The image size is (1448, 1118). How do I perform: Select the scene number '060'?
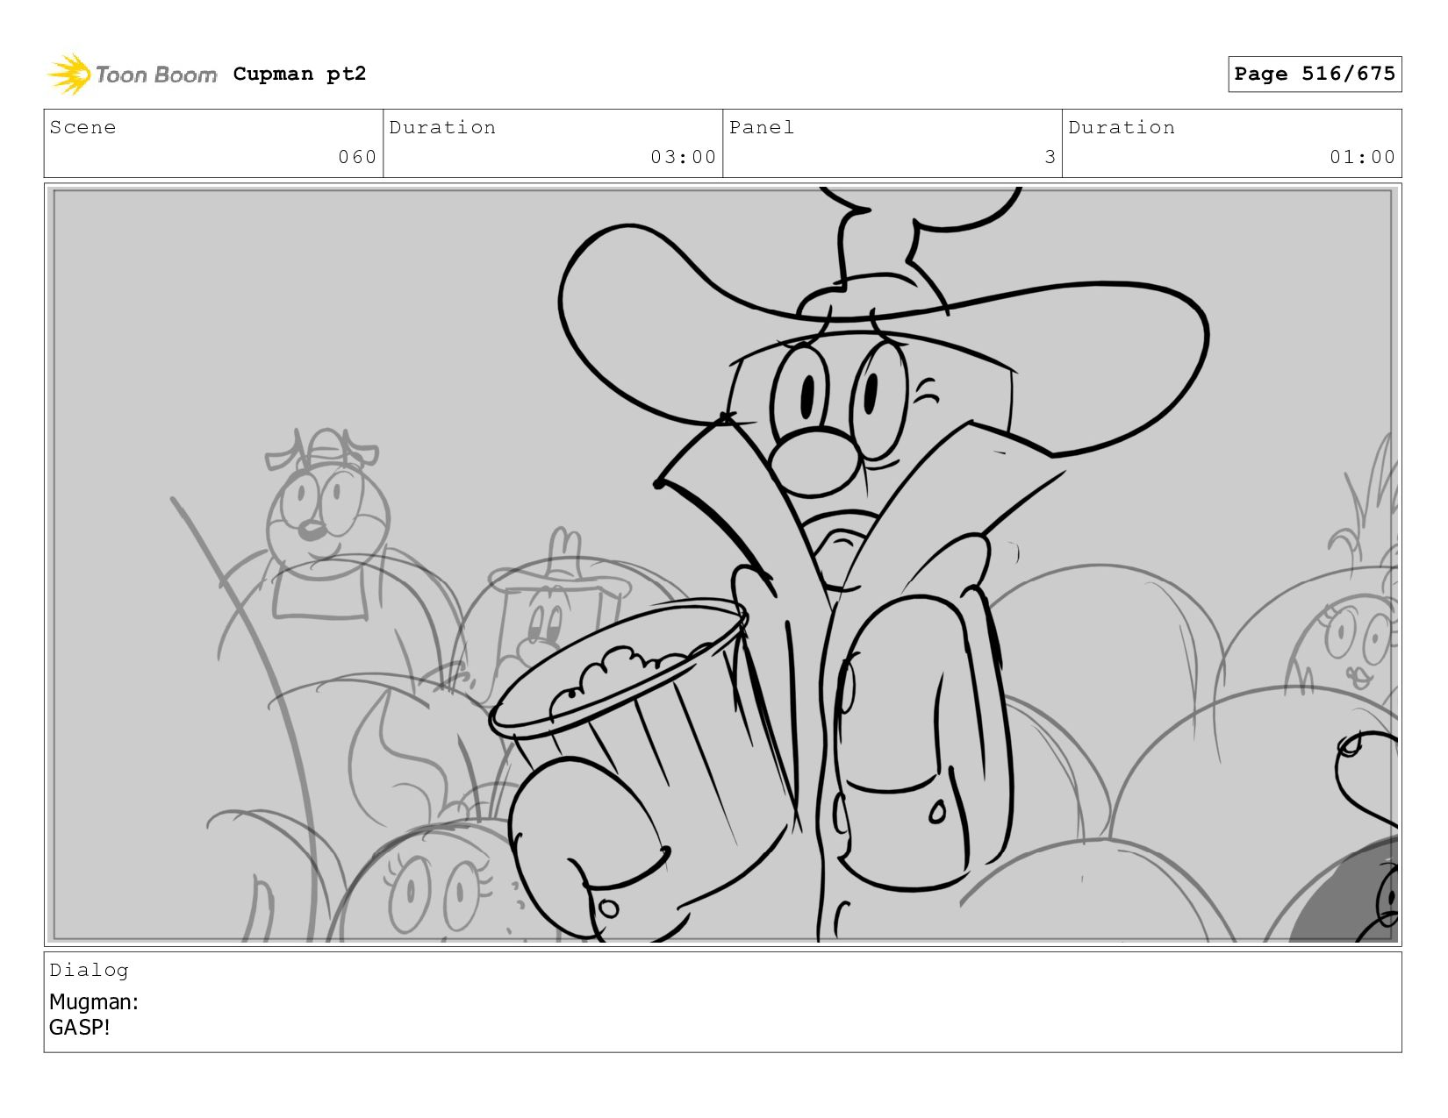pos(357,157)
